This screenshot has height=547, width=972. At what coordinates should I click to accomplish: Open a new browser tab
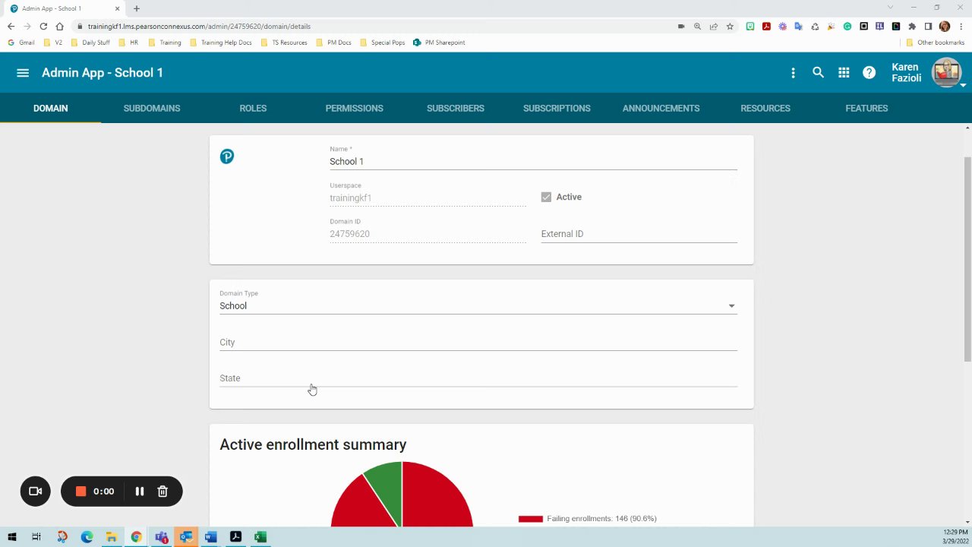137,8
